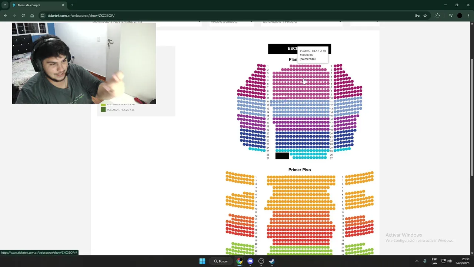Open saved password key icon
Viewport: 474px width, 267px height.
click(417, 16)
